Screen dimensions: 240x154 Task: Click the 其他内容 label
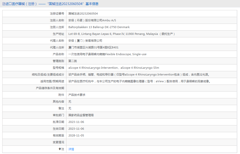[x=58, y=102]
